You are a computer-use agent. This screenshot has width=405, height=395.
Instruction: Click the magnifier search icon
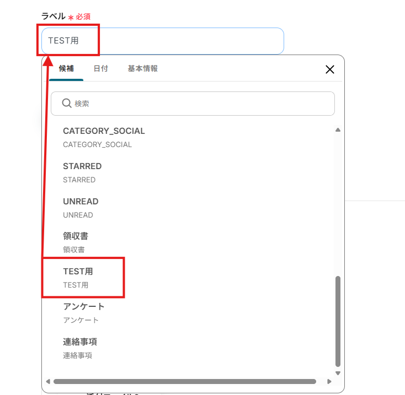click(67, 103)
